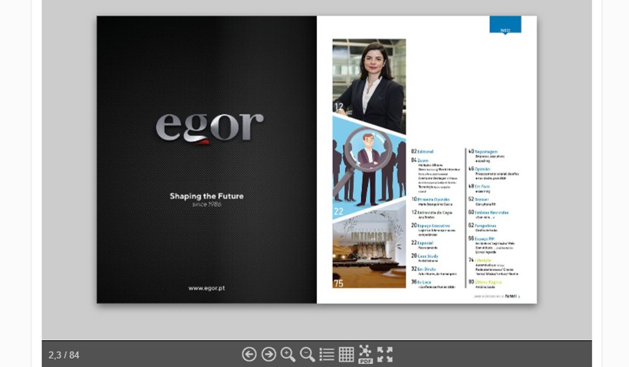Open the table of contents list
Image resolution: width=629 pixels, height=367 pixels.
(x=327, y=354)
